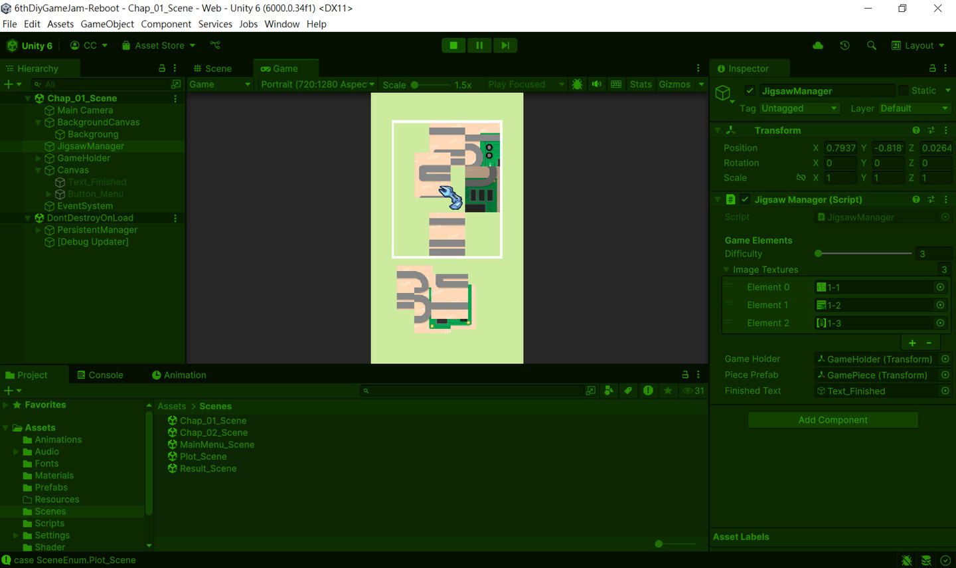Toggle the Static checkbox
Image resolution: width=956 pixels, height=568 pixels.
point(904,90)
